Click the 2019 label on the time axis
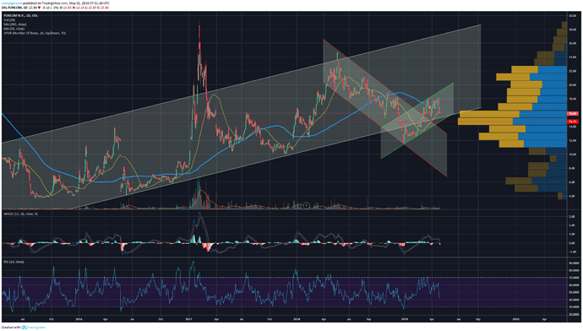The height and width of the screenshot is (331, 583). click(405, 318)
